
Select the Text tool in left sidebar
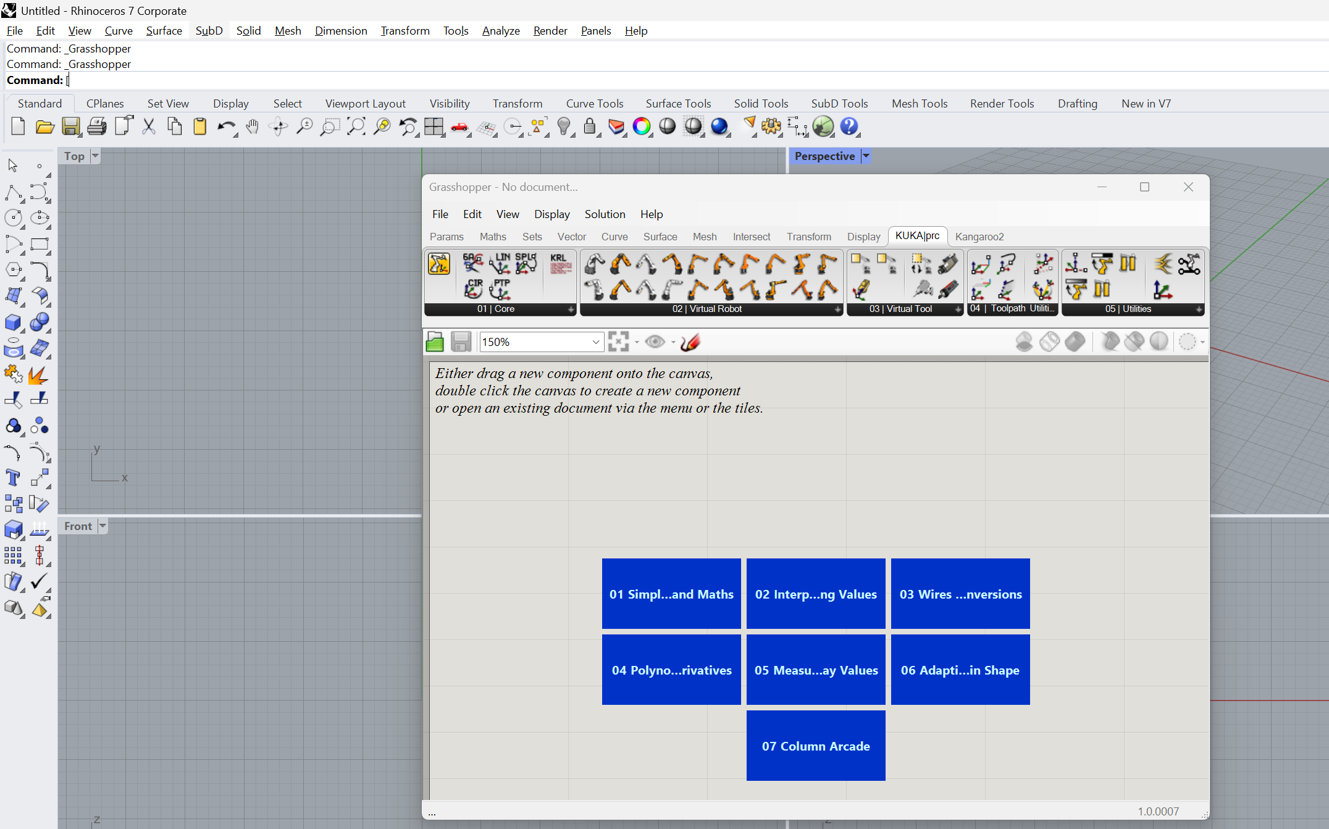(x=13, y=478)
